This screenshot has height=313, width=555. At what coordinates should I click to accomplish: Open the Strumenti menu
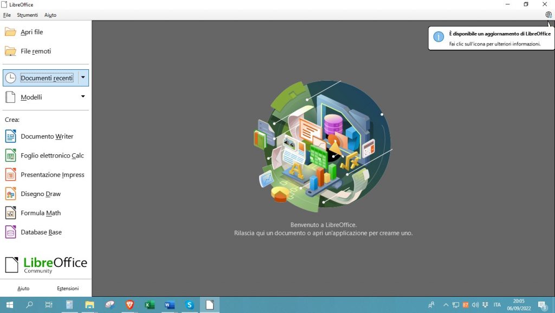[27, 15]
